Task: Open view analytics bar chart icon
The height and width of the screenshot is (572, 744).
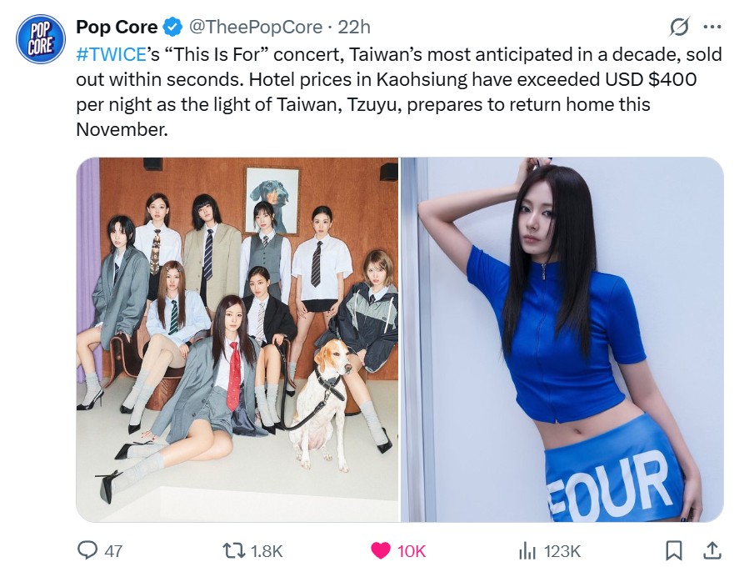Action: 527,551
